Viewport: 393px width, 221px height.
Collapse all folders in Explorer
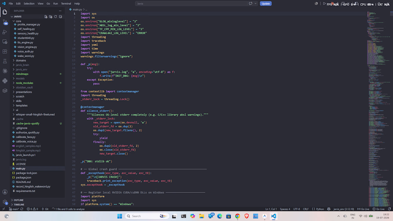(x=60, y=16)
